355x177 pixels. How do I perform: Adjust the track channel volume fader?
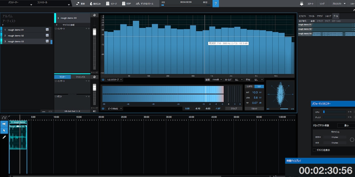94,32
